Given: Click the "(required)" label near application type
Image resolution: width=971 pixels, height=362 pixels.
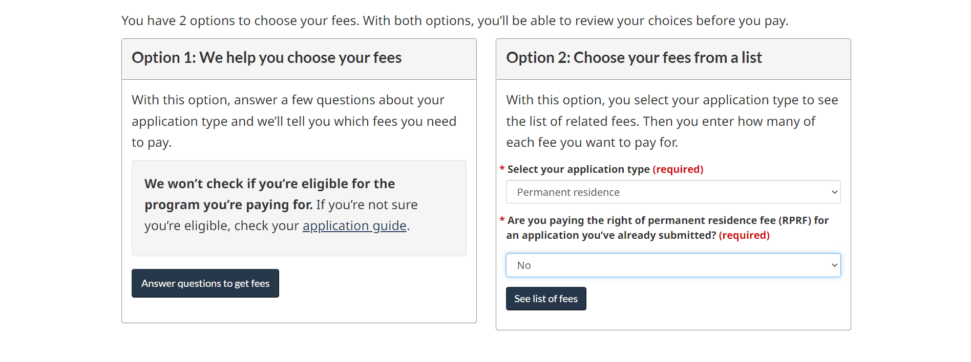Looking at the screenshot, I should point(678,169).
